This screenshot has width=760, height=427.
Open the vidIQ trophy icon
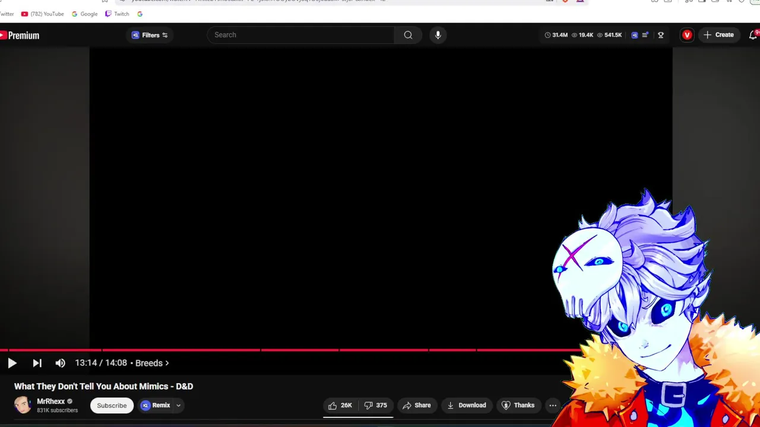point(661,35)
